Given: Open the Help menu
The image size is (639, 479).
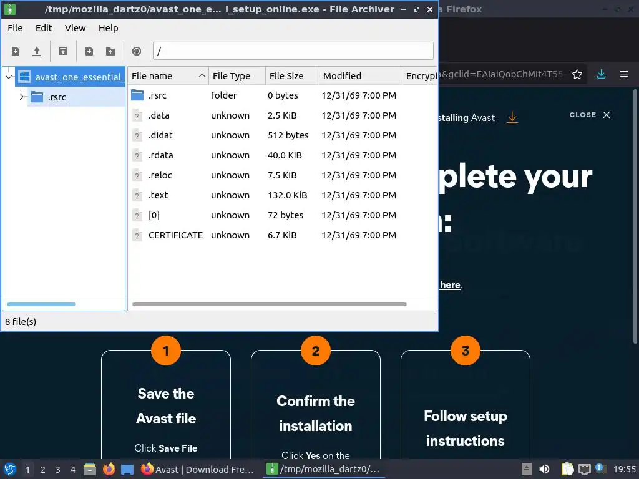Looking at the screenshot, I should (x=108, y=28).
